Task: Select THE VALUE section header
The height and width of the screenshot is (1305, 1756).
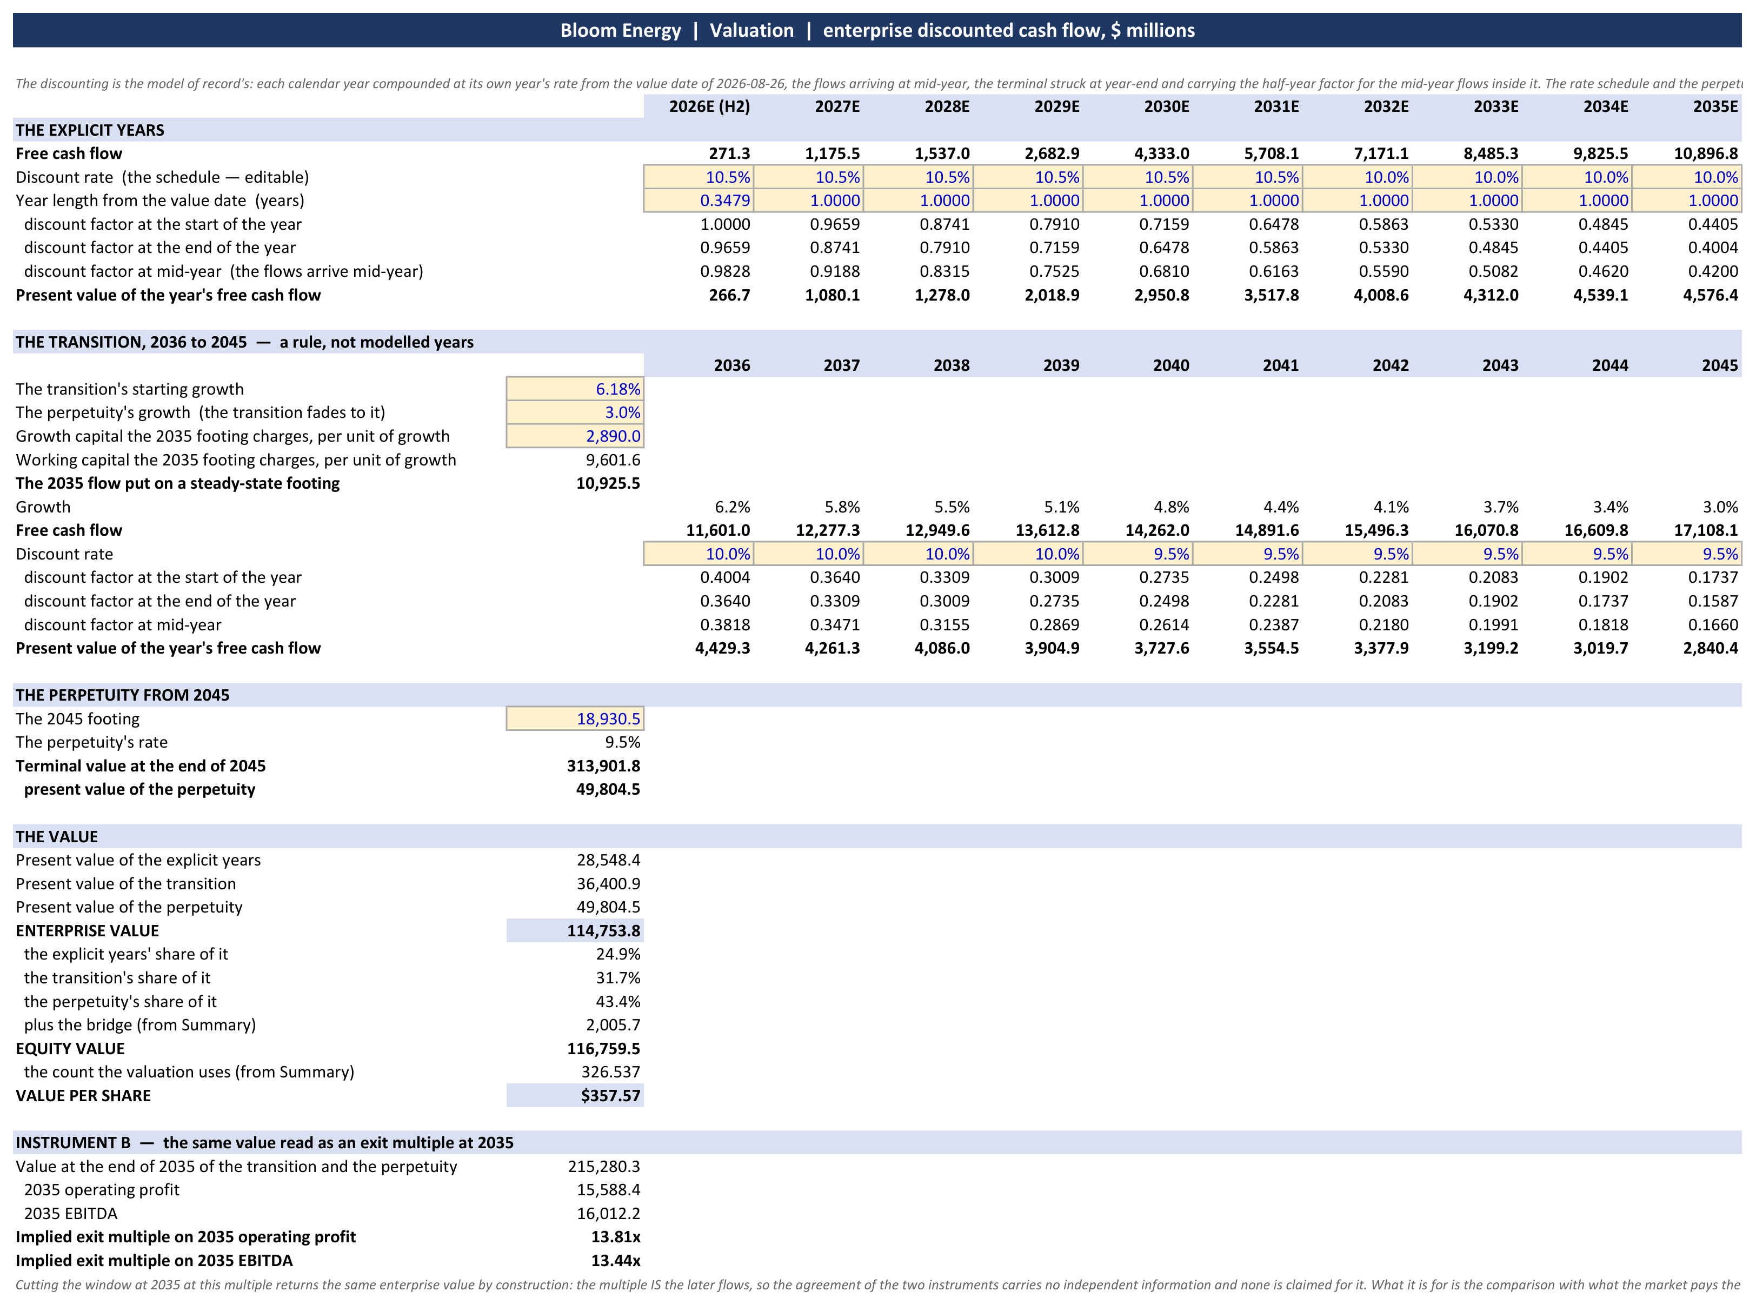Action: pos(877,836)
